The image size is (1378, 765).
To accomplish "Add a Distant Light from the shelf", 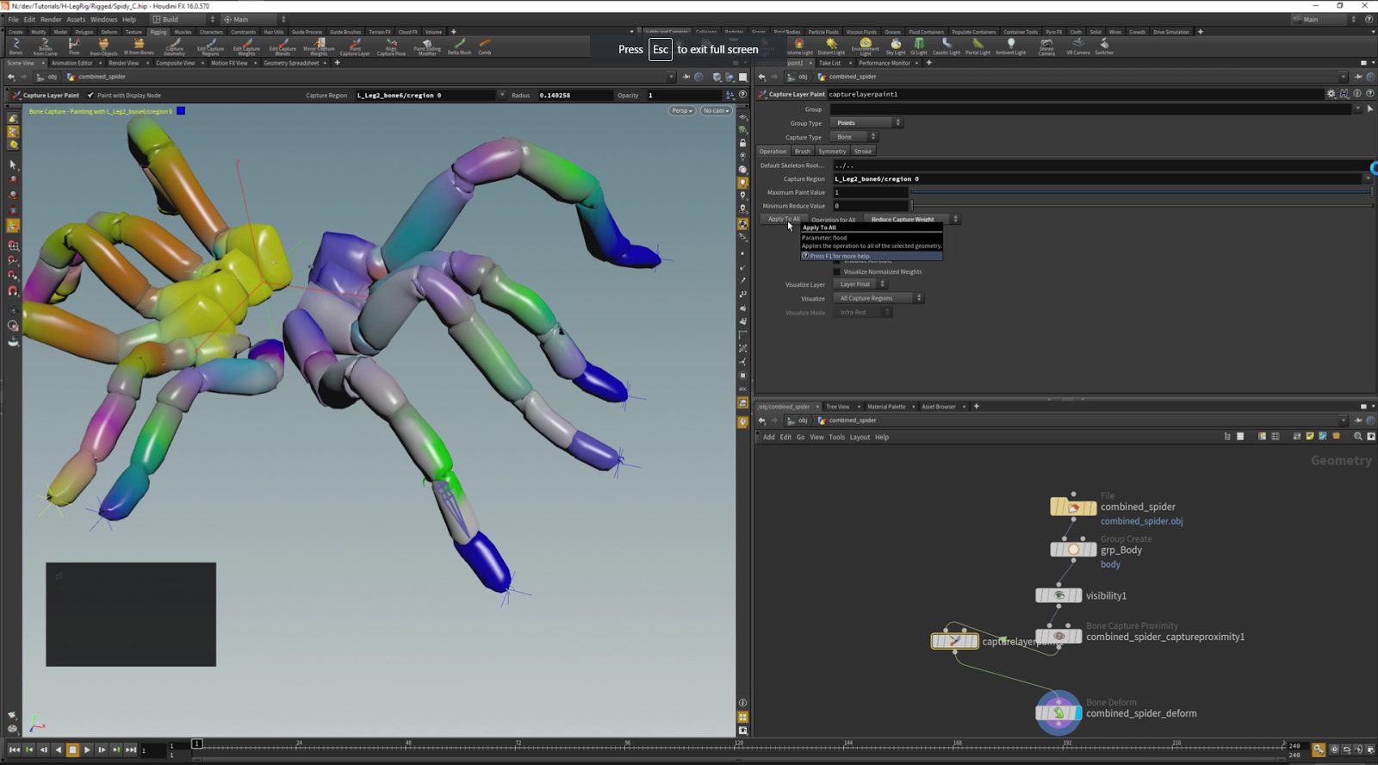I will coord(831,46).
